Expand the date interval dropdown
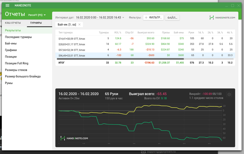The width and height of the screenshot is (244, 154). (x=123, y=17)
